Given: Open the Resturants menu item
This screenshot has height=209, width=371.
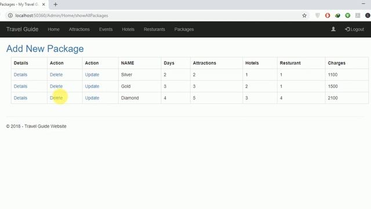Looking at the screenshot, I should [154, 30].
